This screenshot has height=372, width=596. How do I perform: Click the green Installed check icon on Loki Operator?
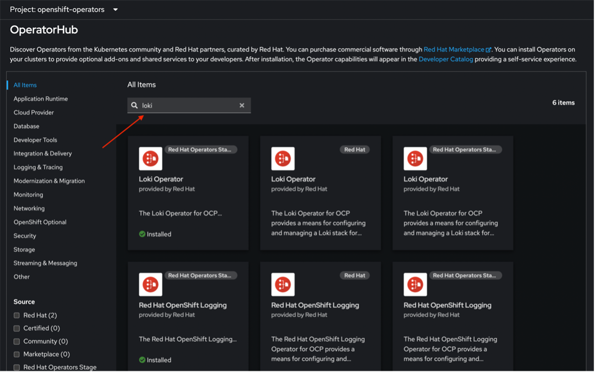(142, 234)
